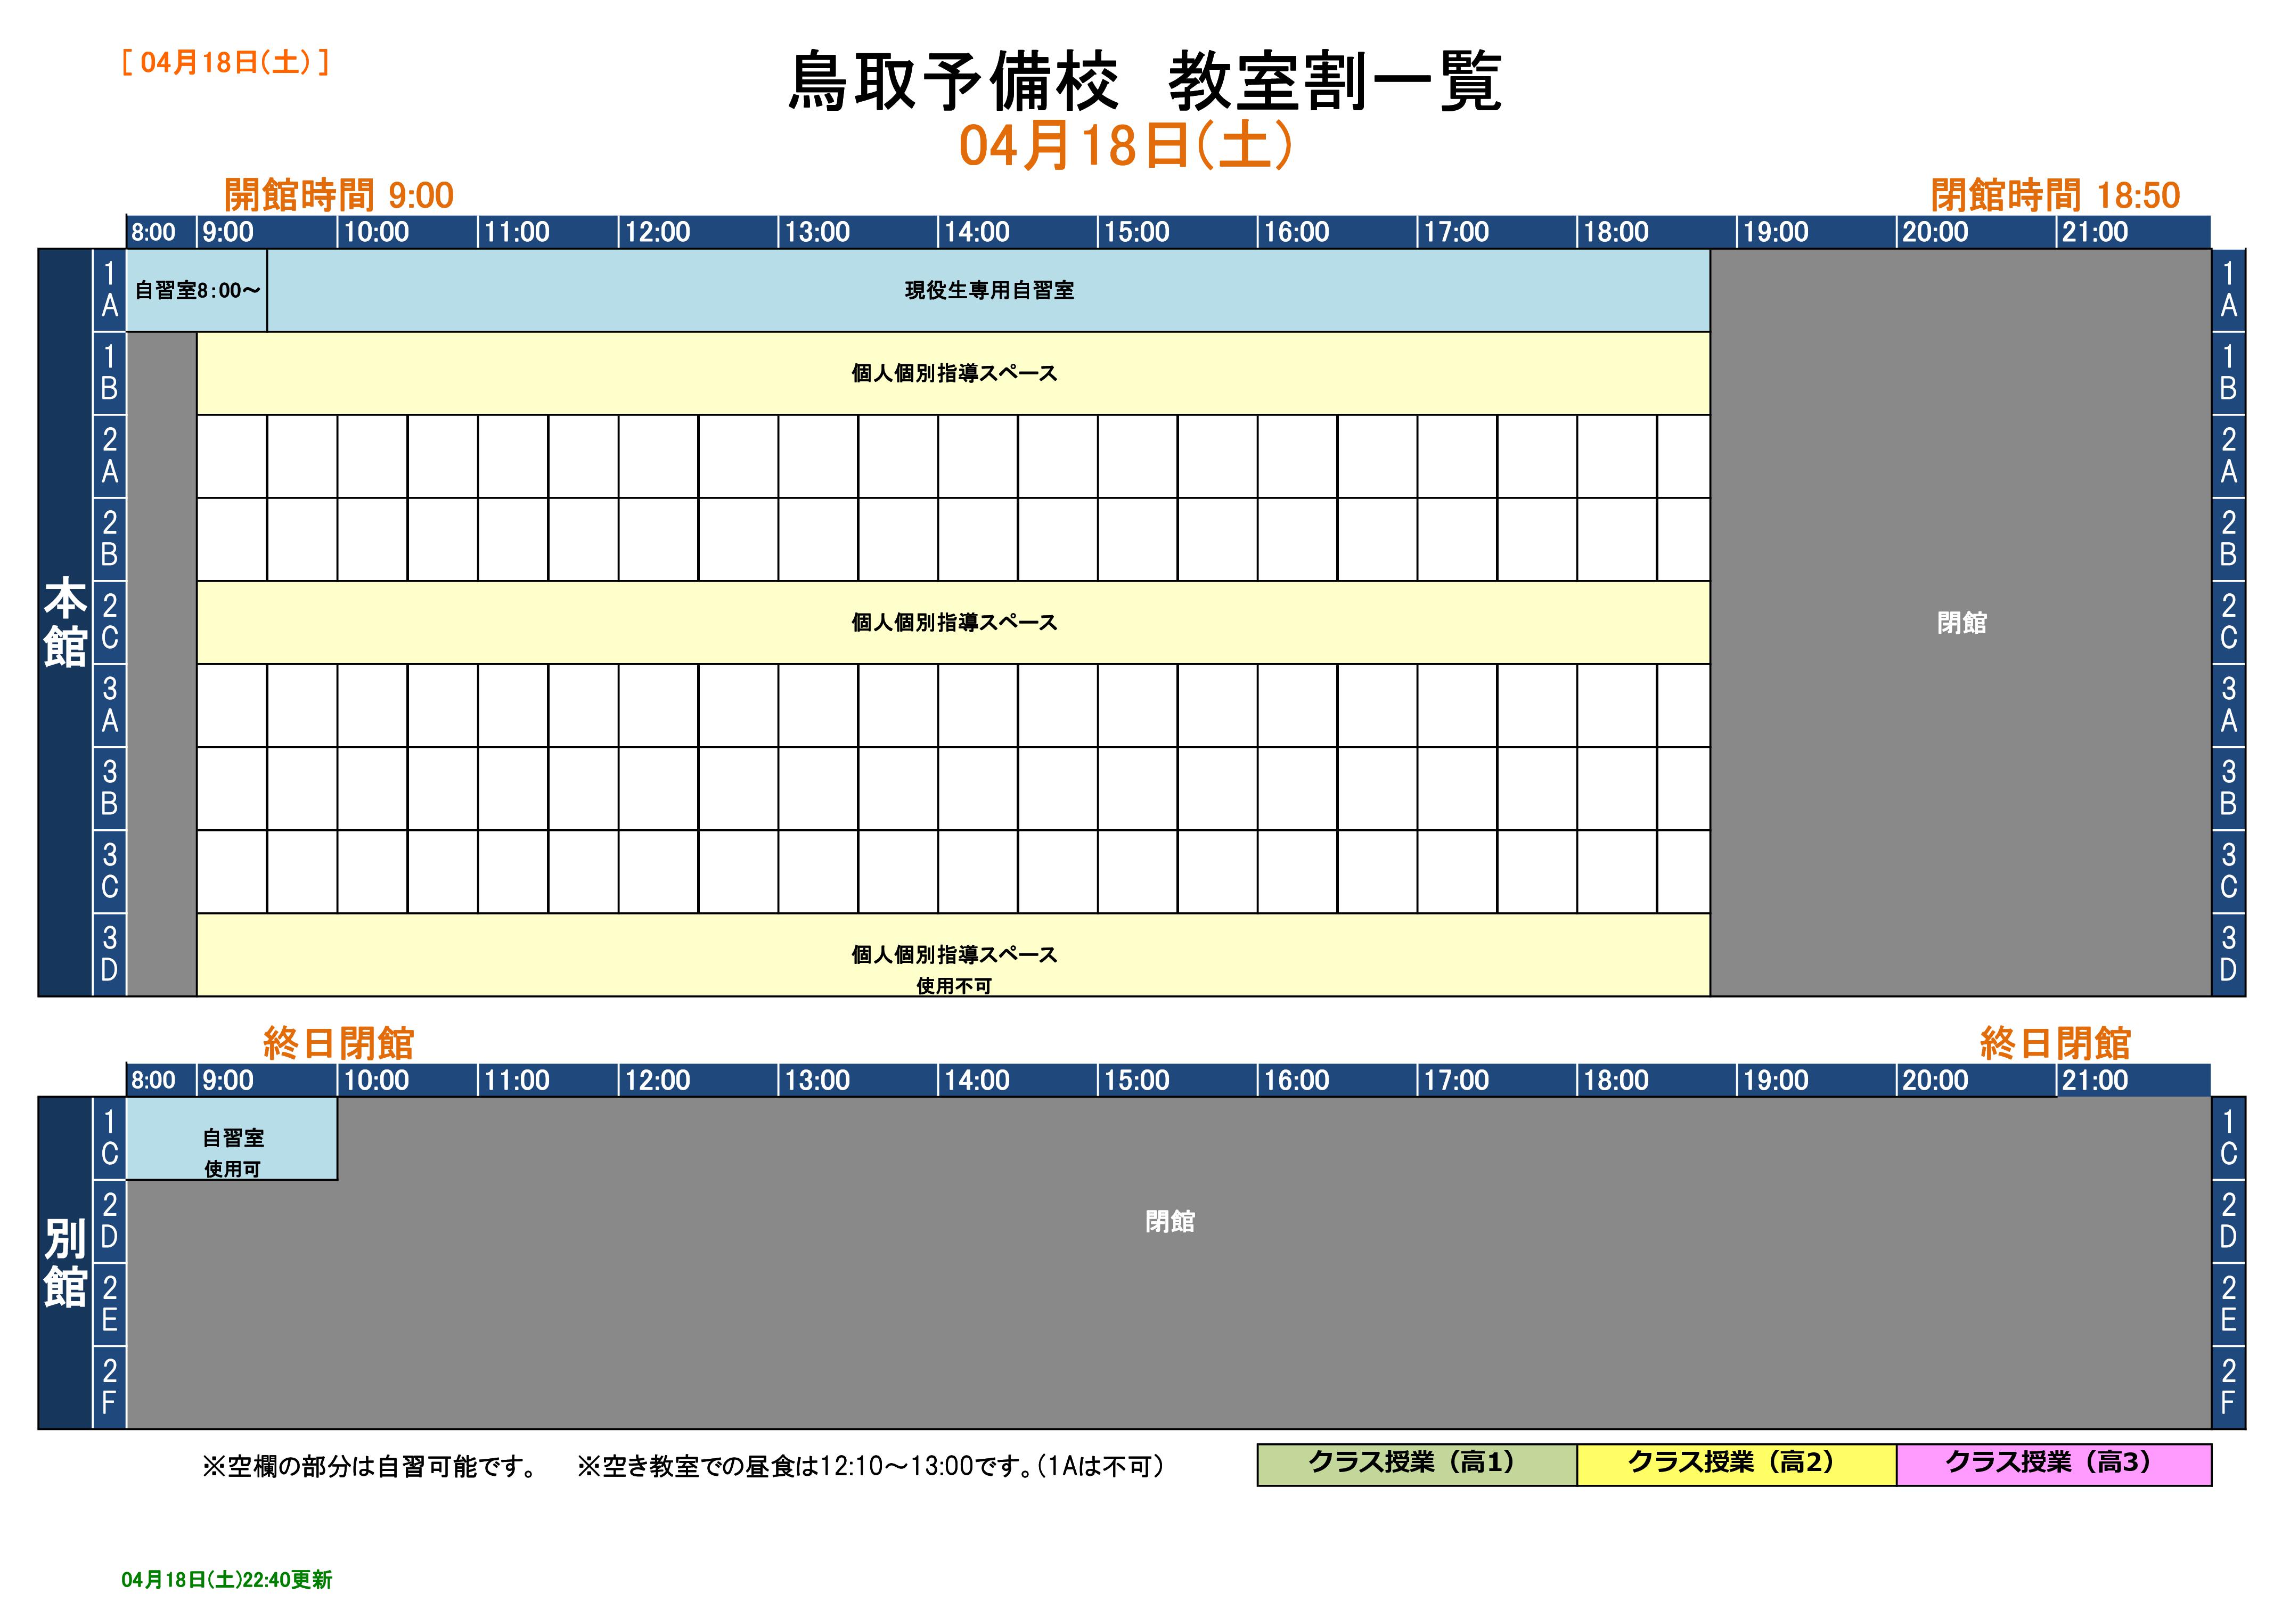Click the 自習室 使用可 cell in row 1C
2290x1618 pixels.
coord(231,1139)
